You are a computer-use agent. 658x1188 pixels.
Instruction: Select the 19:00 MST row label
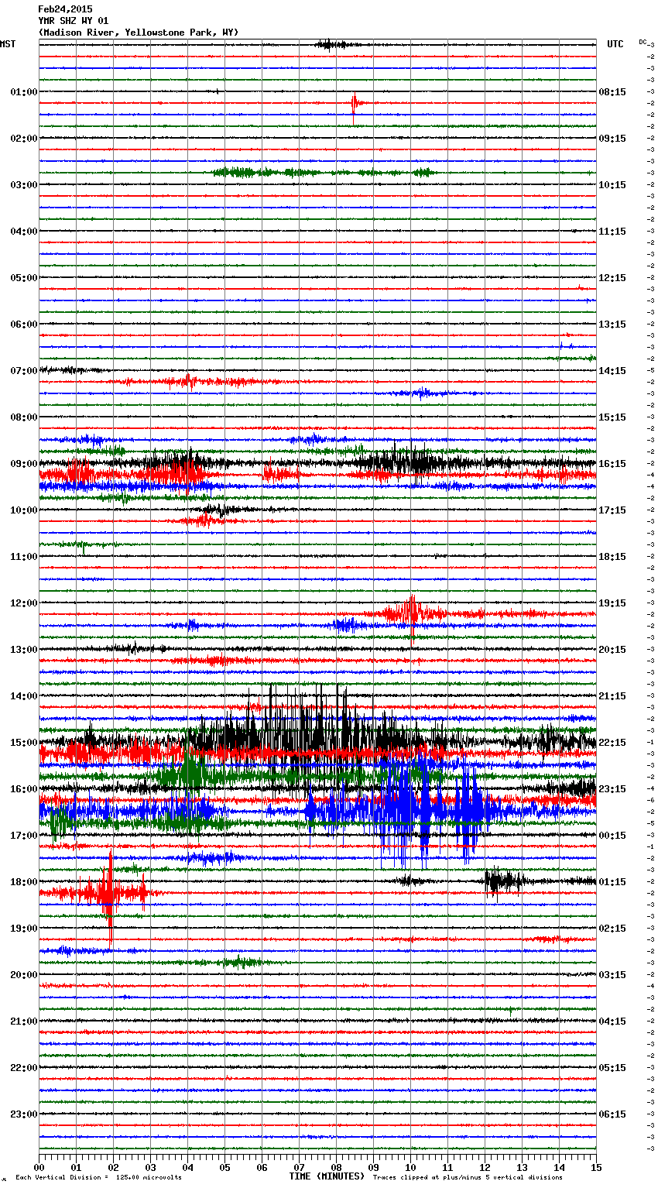tap(24, 928)
